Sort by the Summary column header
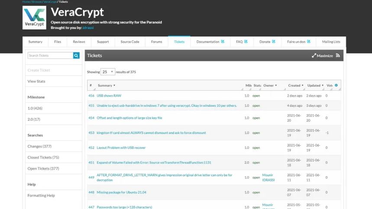This screenshot has width=372, height=209. tap(106, 85)
